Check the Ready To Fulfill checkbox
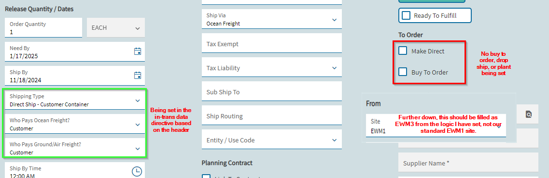Screen dimensions: 549x178 coord(406,15)
